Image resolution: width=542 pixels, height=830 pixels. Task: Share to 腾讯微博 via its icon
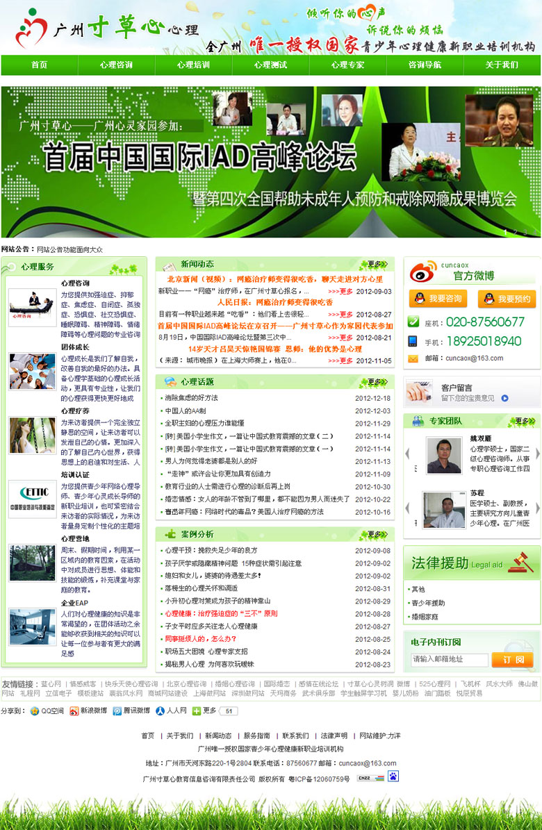pyautogui.click(x=118, y=711)
